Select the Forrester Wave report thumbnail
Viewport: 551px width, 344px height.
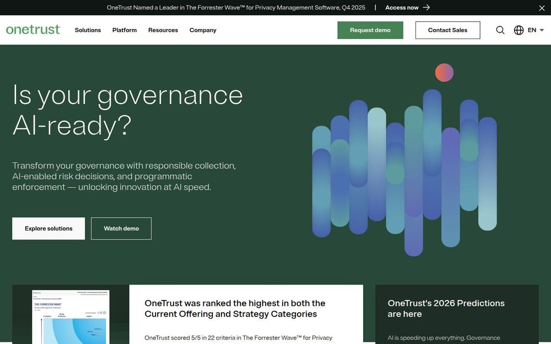coord(70,319)
